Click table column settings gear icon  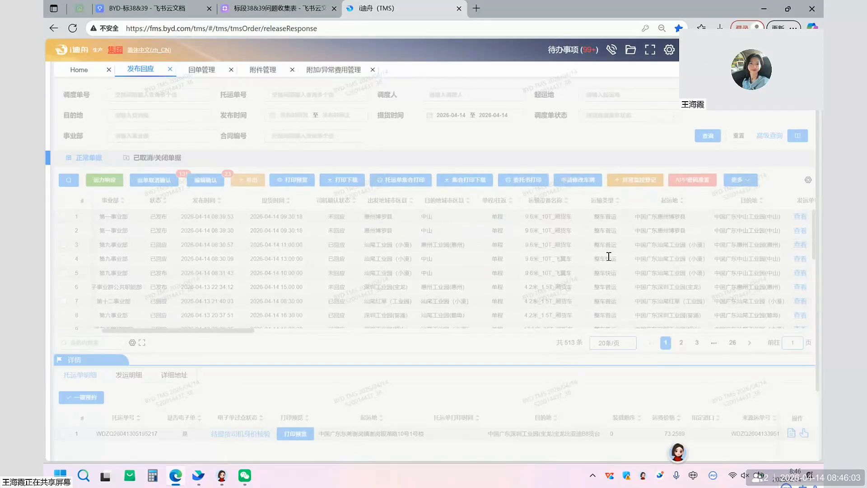[x=808, y=180]
